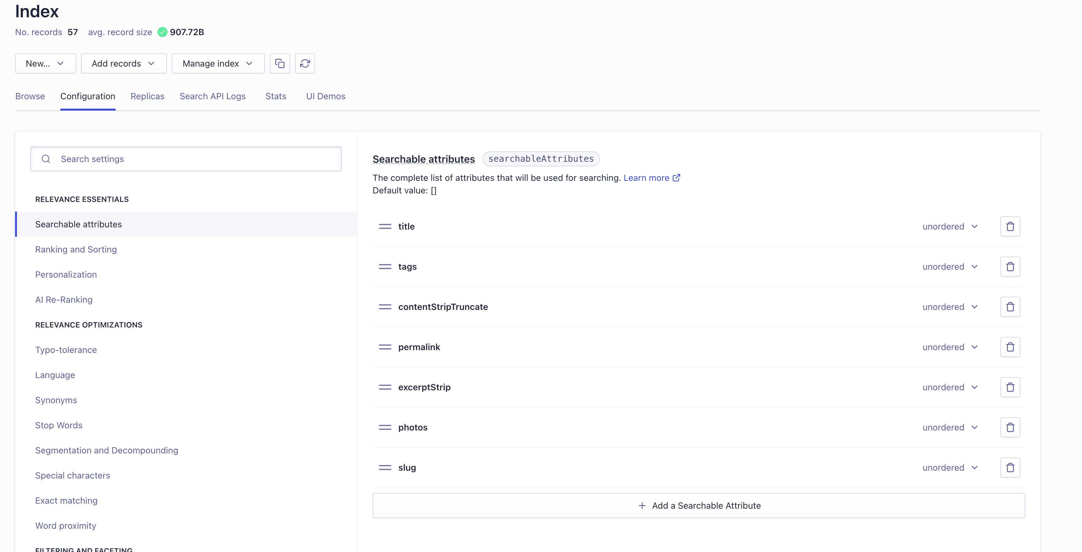
Task: Click the duplicate index icon
Action: point(280,63)
